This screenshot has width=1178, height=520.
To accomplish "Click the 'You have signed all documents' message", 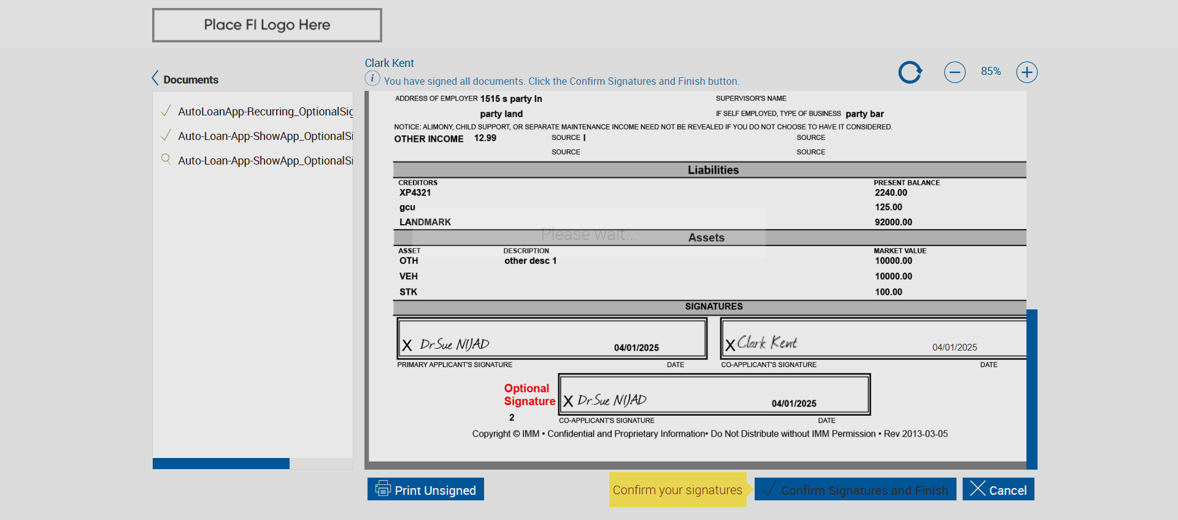I will (x=562, y=81).
